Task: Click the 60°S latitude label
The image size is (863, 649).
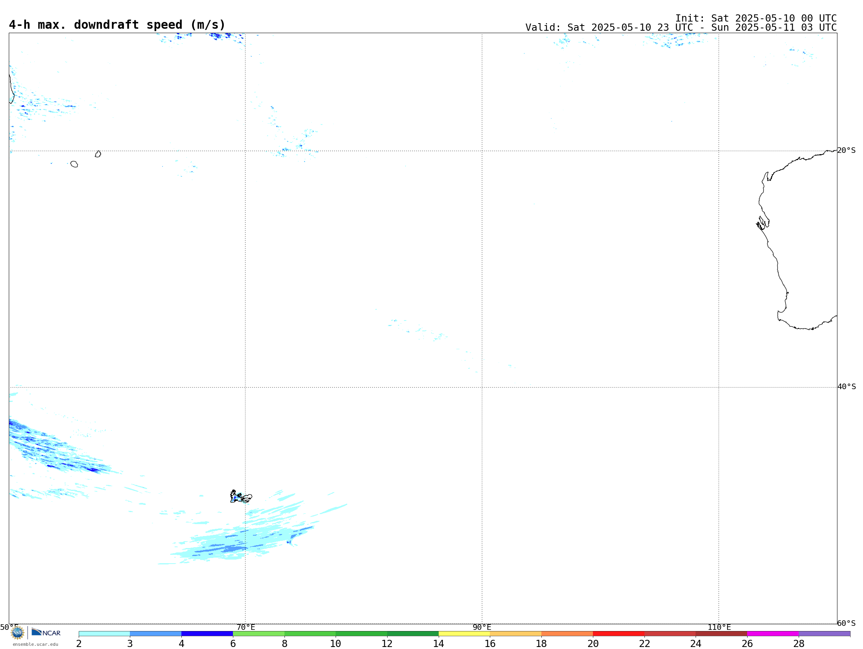Action: (x=846, y=623)
